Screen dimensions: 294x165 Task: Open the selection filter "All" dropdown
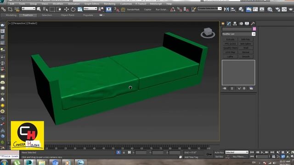[x=28, y=9]
